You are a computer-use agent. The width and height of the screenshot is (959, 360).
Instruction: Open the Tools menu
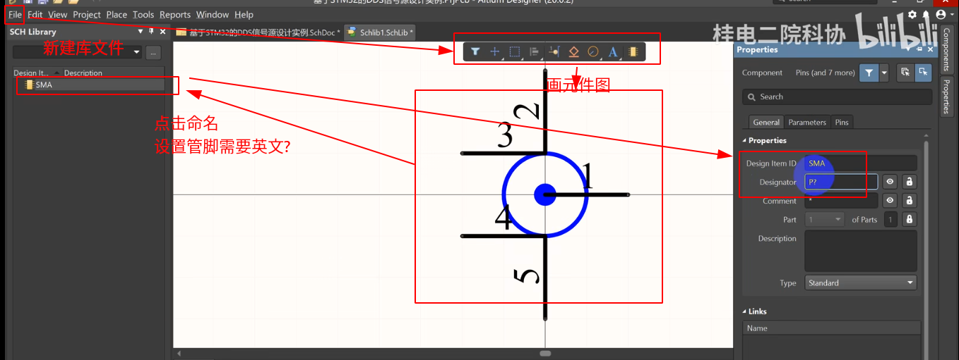click(143, 14)
